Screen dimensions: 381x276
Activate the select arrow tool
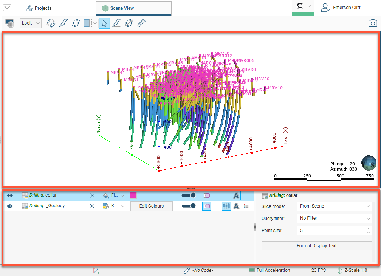105,23
